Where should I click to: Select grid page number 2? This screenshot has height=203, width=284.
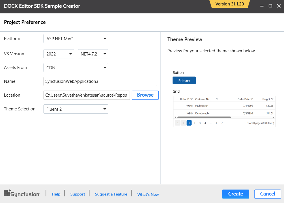pyautogui.click(x=194, y=123)
